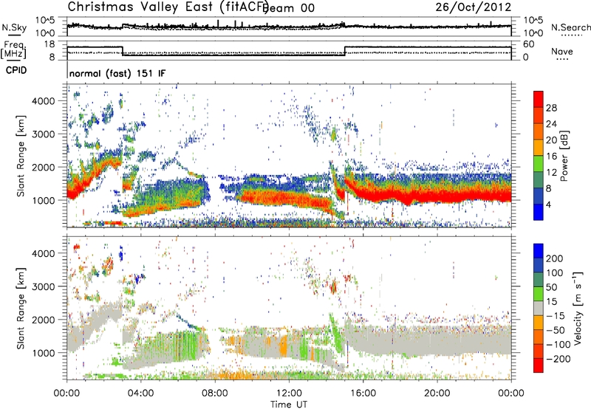Click the 'Nave' legend label
Screen dimensions: 591x409
click(x=562, y=52)
